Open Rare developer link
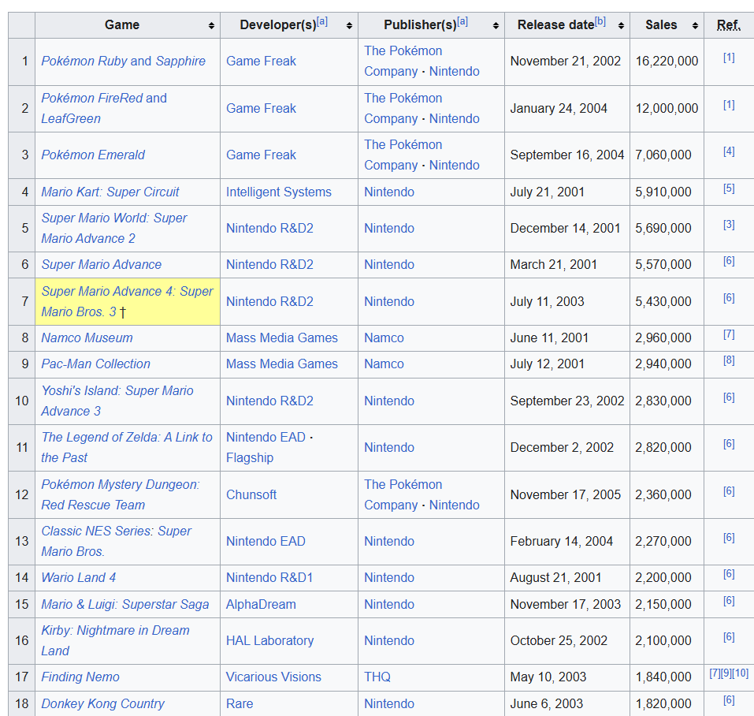This screenshot has height=716, width=754. tap(240, 703)
